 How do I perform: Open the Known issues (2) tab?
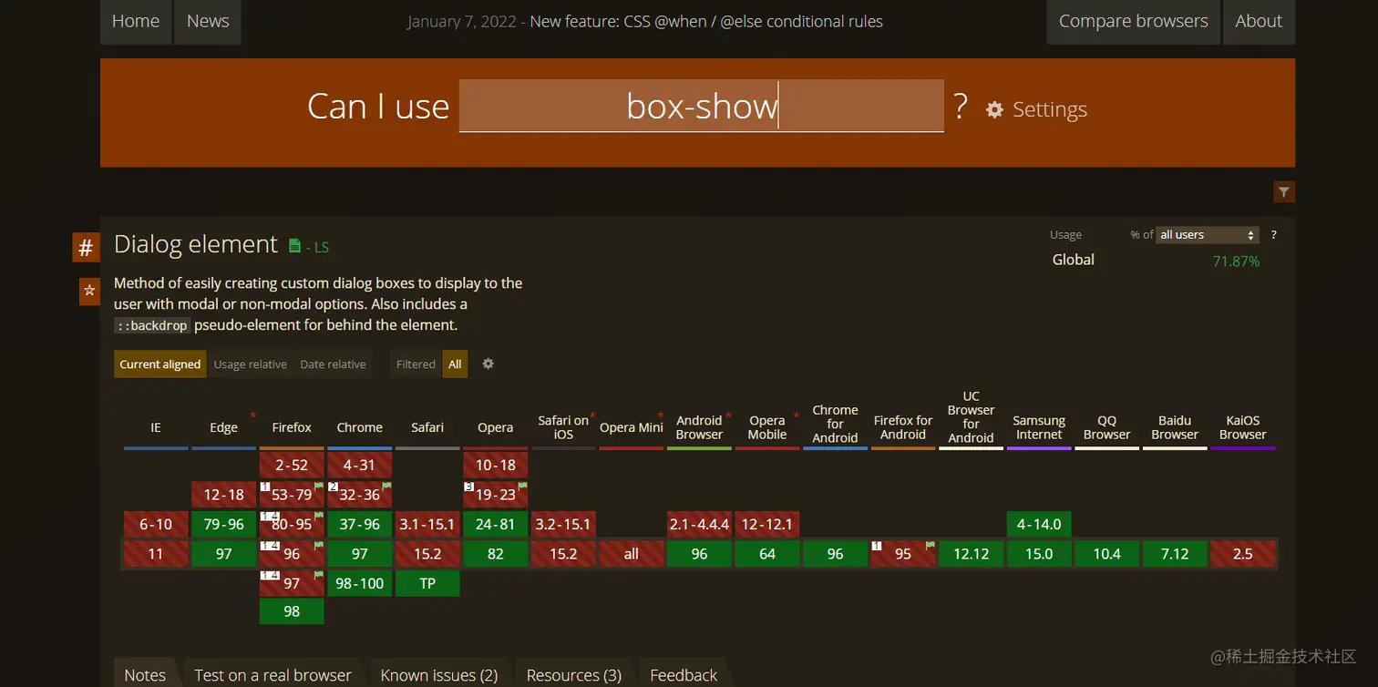(439, 674)
